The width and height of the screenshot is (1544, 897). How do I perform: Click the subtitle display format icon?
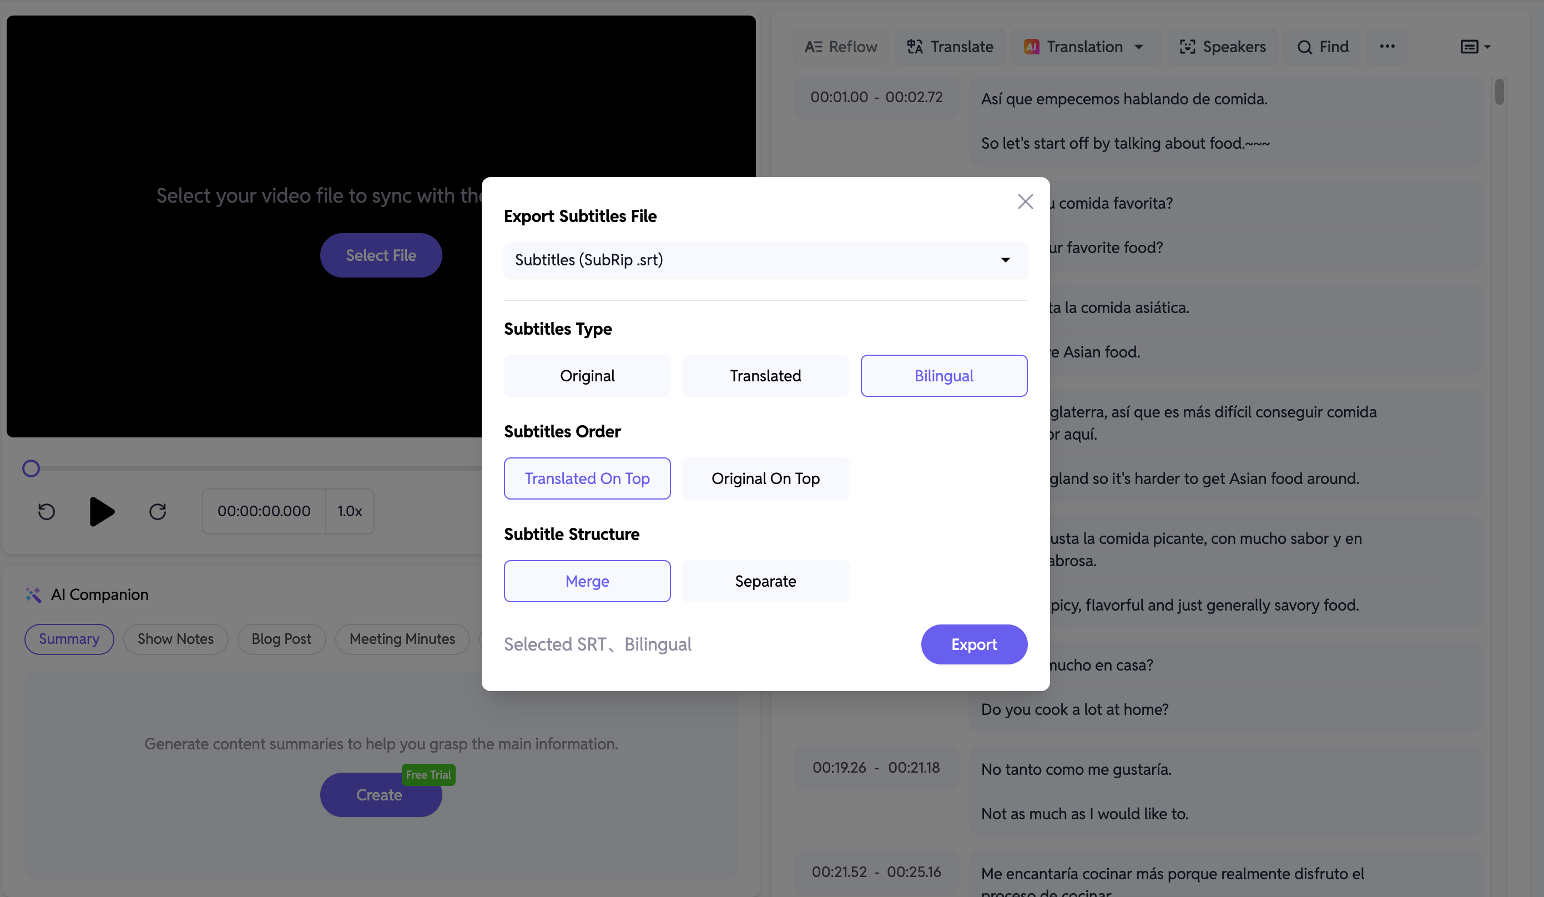click(x=1474, y=46)
